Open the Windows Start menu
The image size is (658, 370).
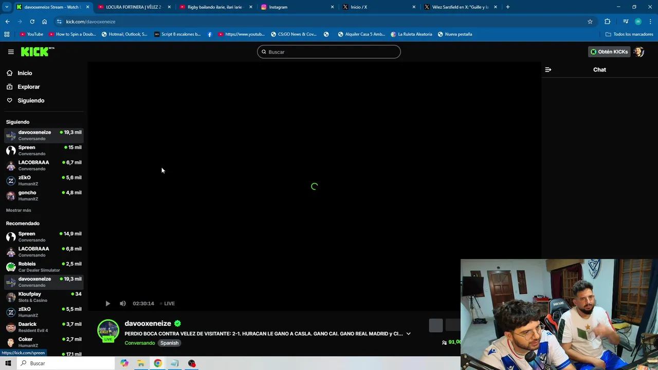8,363
